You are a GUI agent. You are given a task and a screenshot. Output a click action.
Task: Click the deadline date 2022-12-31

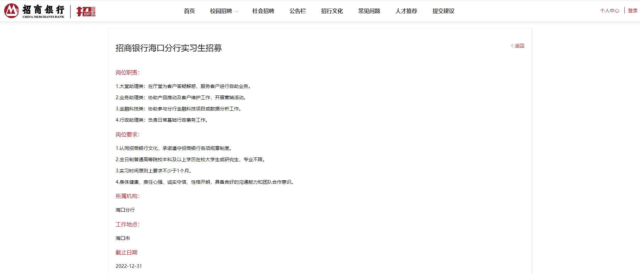pos(129,266)
